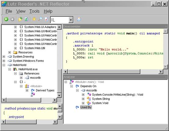Click the tree panel scroll down arrow
Viewport: 169px width, 131px height.
(x=59, y=95)
